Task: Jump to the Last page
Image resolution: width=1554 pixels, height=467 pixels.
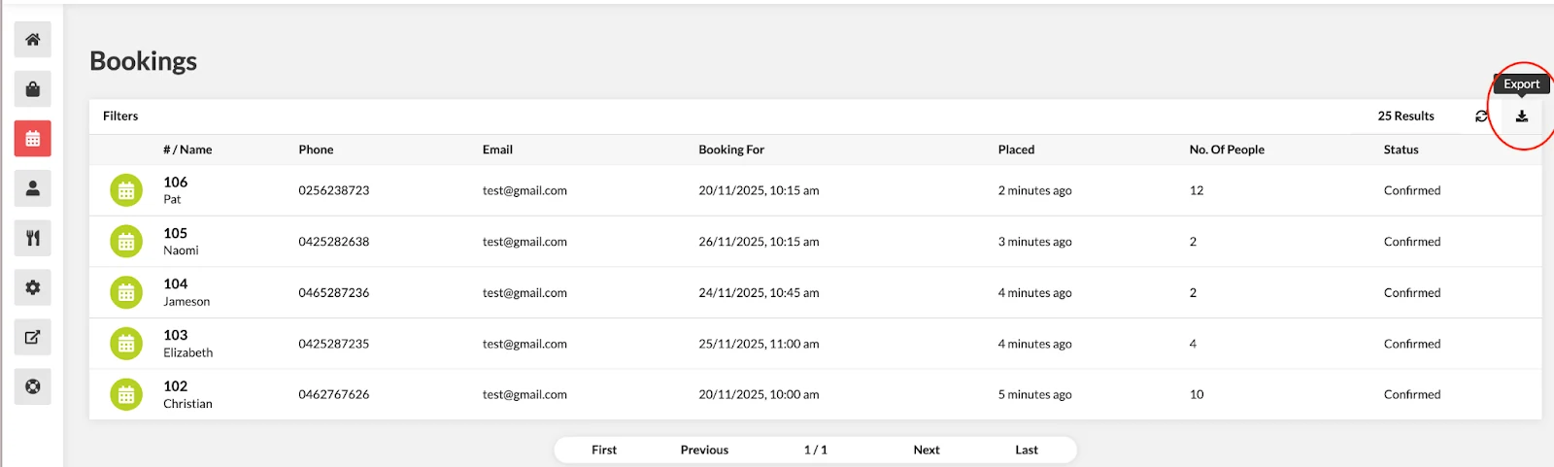Action: [1027, 450]
